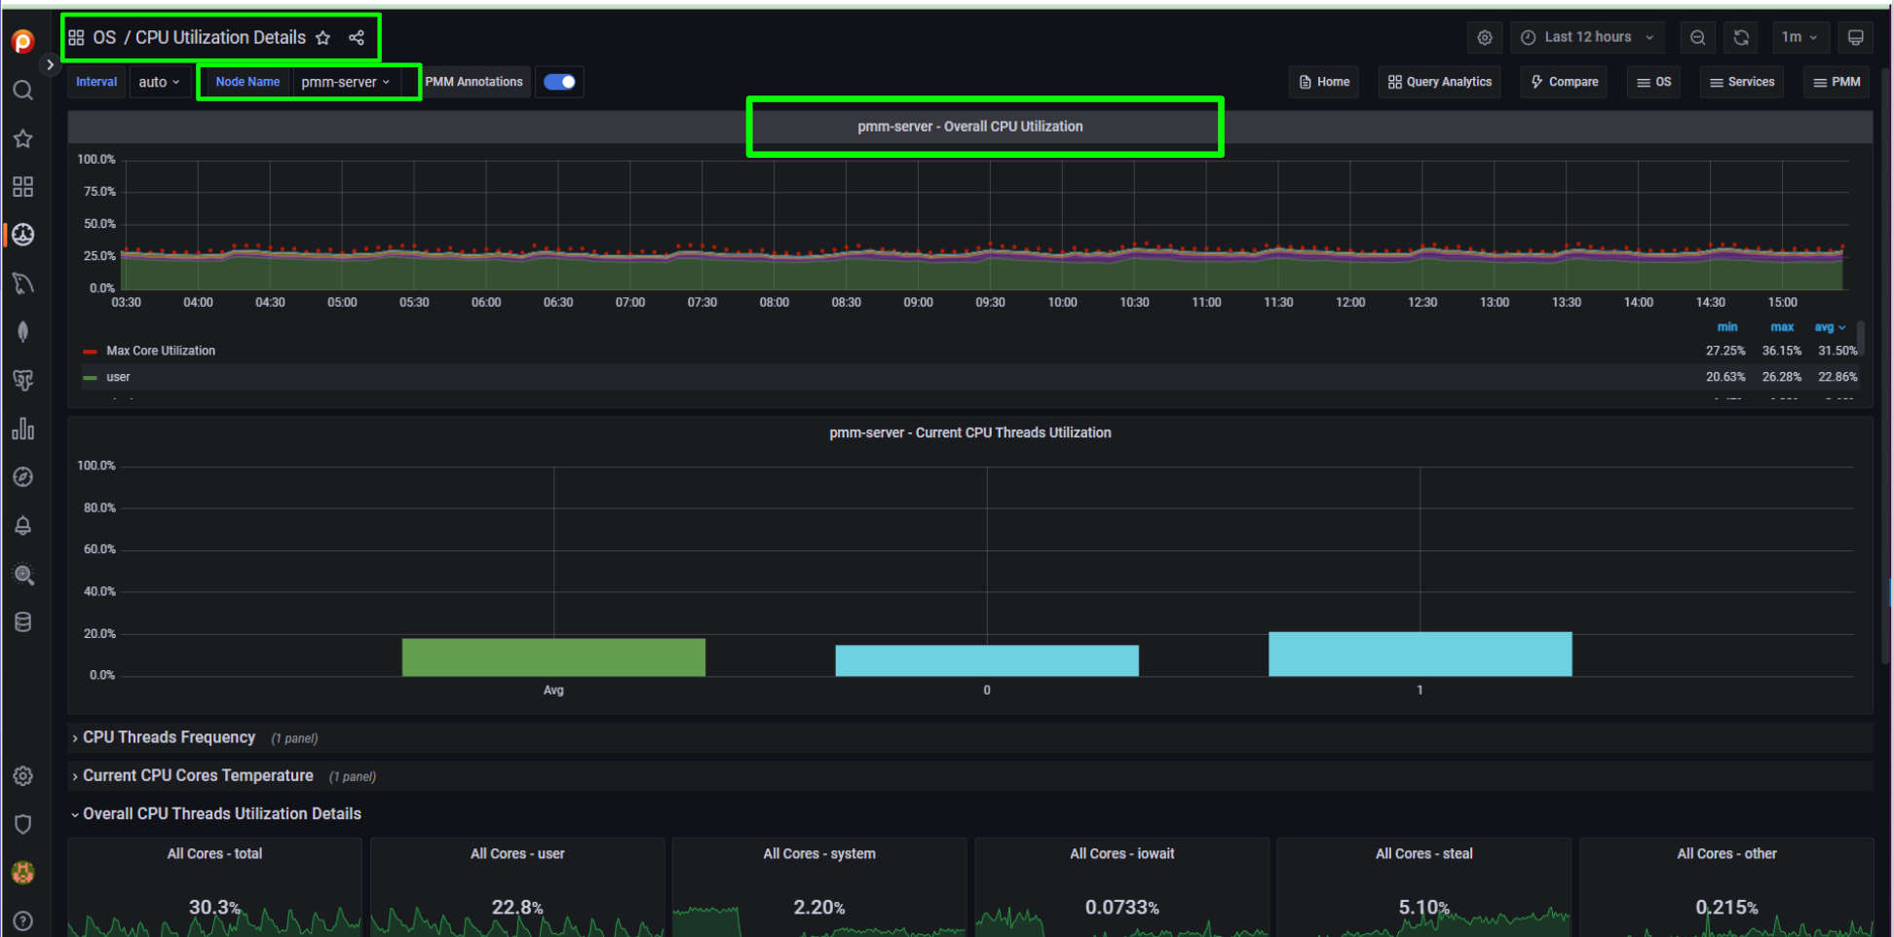Image resolution: width=1894 pixels, height=937 pixels.
Task: Cycle view mode with monitor icon
Action: 1855,37
